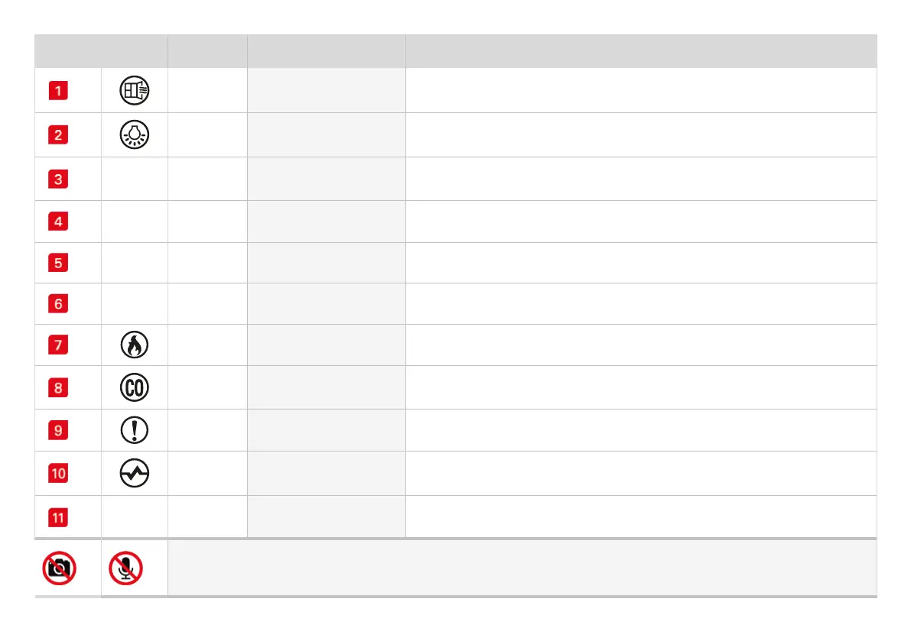Click the exclamation mark warning icon

(135, 431)
